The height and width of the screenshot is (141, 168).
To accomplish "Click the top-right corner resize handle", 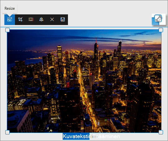I will click(x=161, y=30).
